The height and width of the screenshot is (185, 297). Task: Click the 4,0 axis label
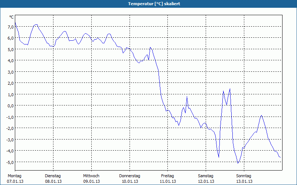(11, 61)
